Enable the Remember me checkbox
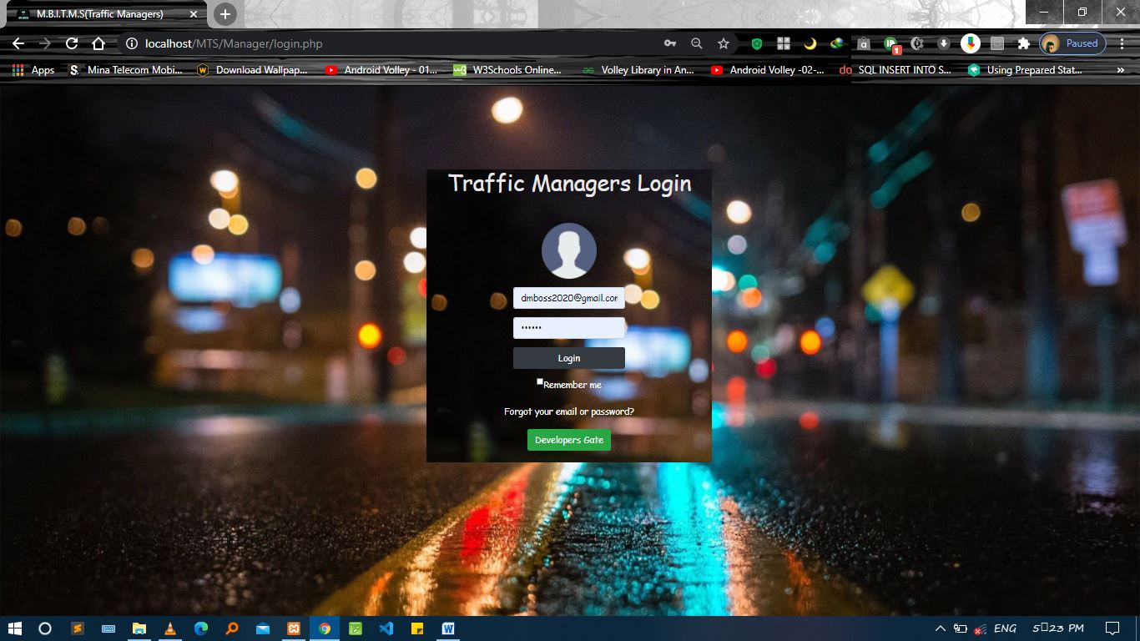 pyautogui.click(x=539, y=381)
